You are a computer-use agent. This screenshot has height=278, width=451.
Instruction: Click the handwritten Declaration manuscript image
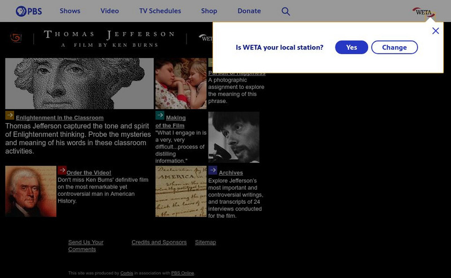(181, 191)
